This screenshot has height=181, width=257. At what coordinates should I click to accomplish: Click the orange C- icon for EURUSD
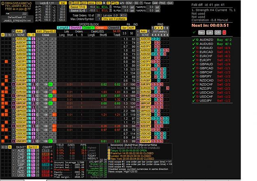tap(54, 92)
